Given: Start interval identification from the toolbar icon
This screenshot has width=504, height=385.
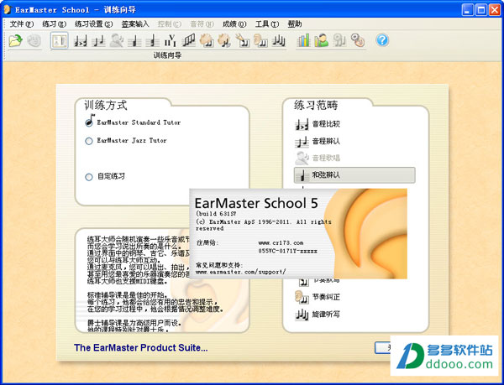Looking at the screenshot, I should coord(98,41).
